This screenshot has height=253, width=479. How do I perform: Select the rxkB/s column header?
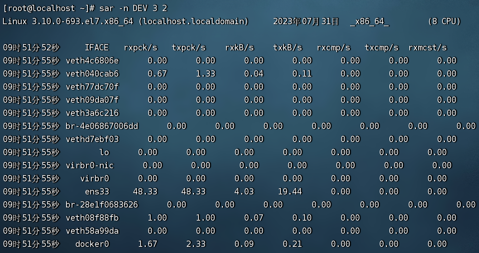tap(239, 48)
